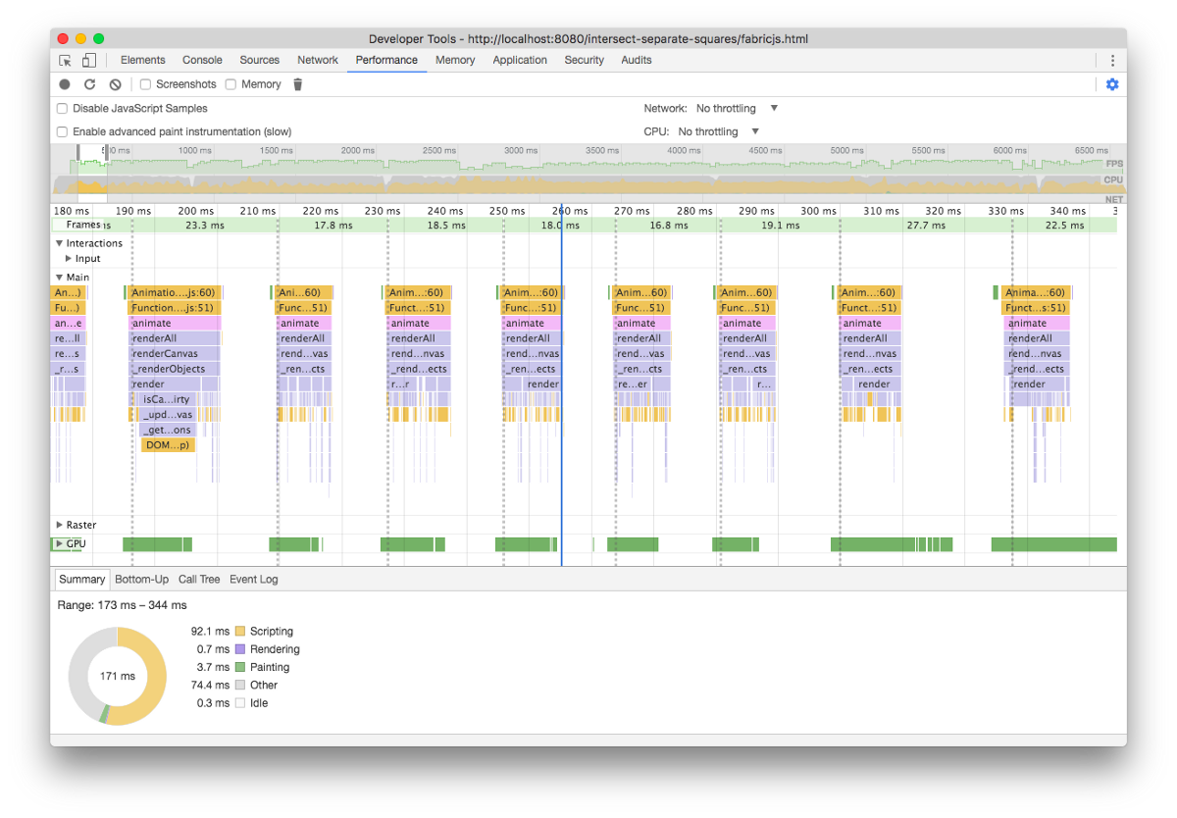Open the DevTools three-dot menu
This screenshot has width=1177, height=818.
click(1112, 60)
